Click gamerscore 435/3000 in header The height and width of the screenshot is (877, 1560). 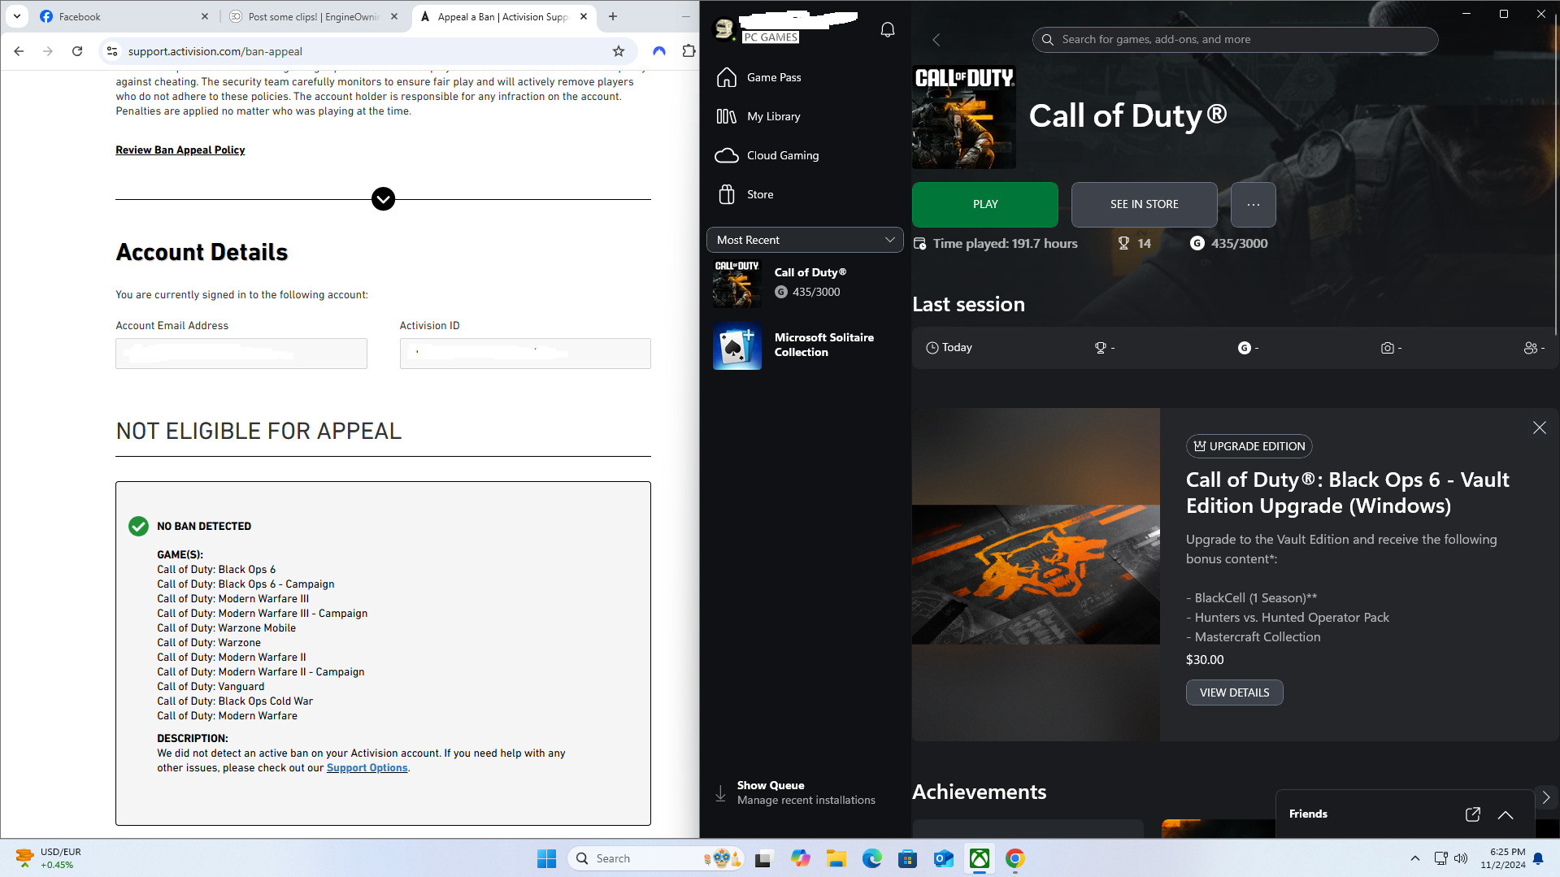coord(1228,243)
